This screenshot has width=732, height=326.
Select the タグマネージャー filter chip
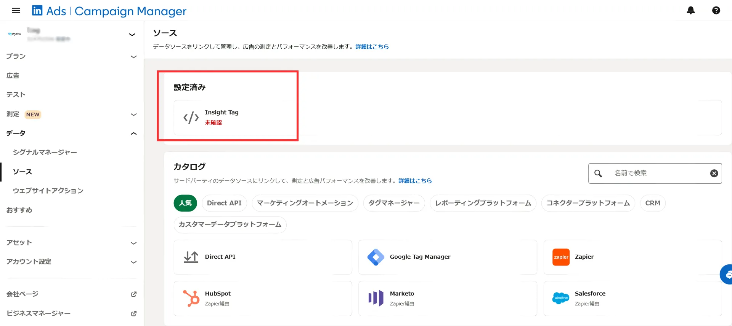pyautogui.click(x=394, y=203)
